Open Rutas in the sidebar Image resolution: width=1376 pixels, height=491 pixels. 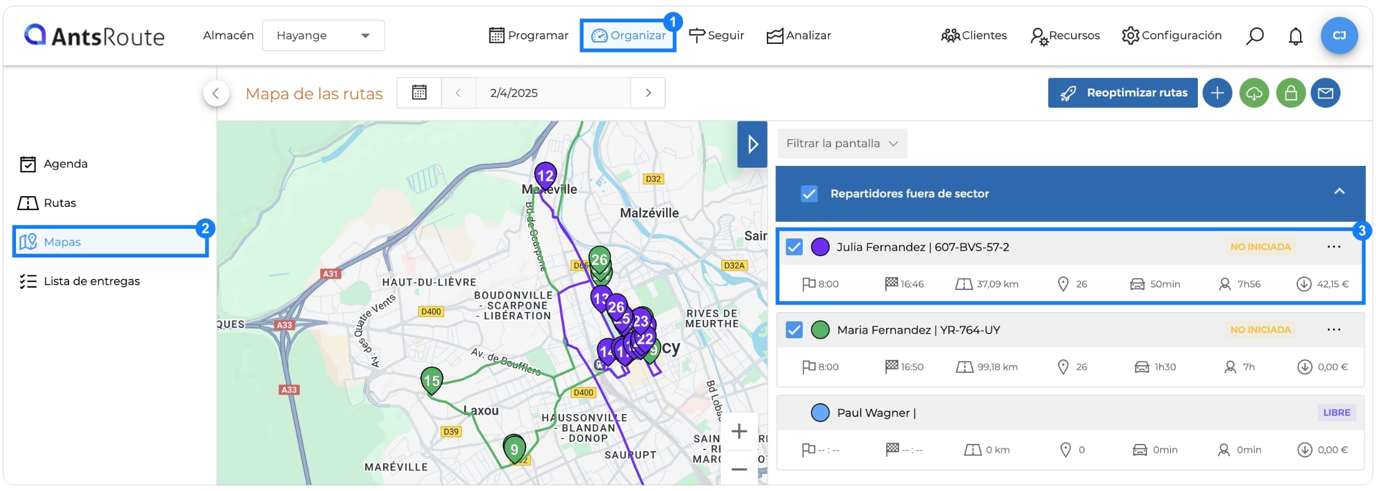click(47, 203)
